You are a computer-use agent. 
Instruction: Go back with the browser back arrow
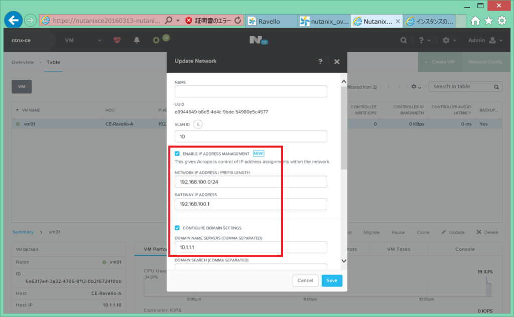[14, 20]
